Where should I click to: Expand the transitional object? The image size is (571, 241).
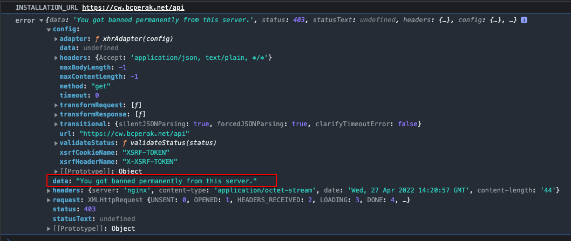(56, 124)
